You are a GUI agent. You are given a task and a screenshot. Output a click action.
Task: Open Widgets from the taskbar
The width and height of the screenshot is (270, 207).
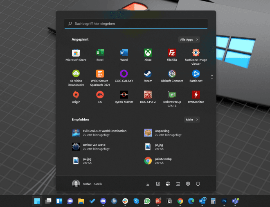(59, 201)
